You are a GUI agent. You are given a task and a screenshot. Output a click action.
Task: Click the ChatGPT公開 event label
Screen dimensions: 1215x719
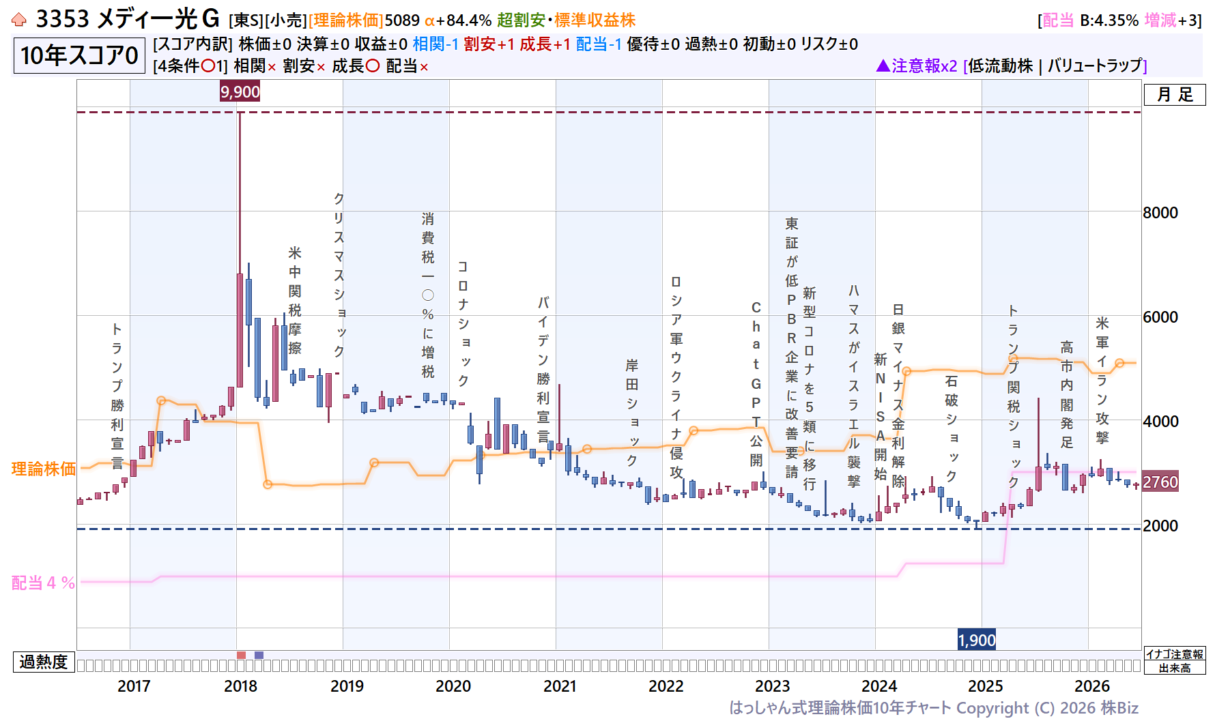(756, 384)
